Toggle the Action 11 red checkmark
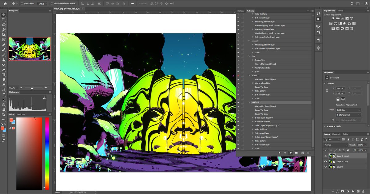This screenshot has width=370, height=194. click(238, 75)
